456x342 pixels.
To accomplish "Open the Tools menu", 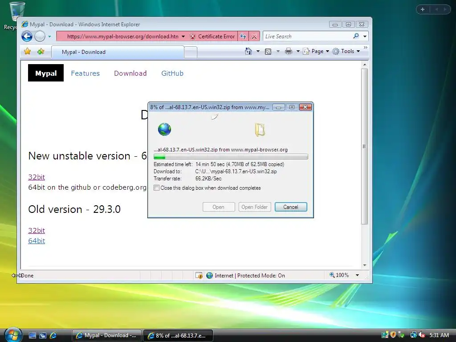I will 346,51.
